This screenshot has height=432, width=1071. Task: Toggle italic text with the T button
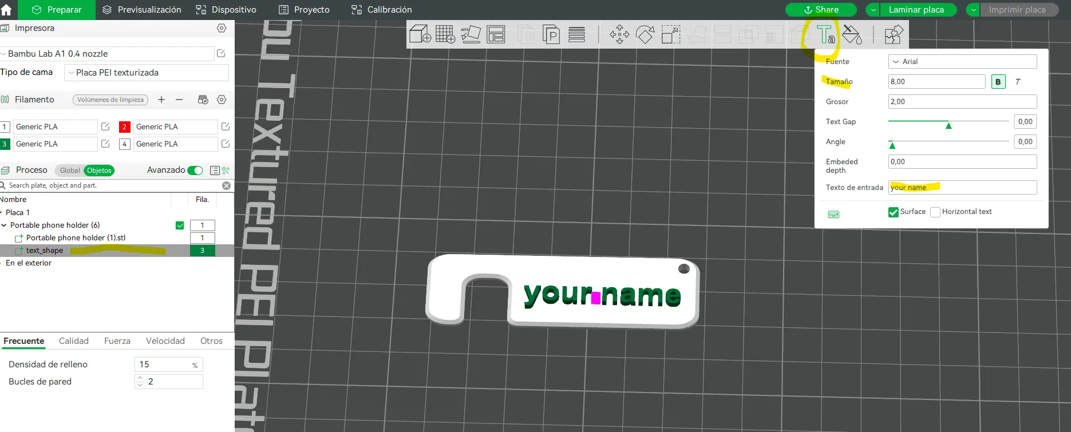pyautogui.click(x=1018, y=82)
